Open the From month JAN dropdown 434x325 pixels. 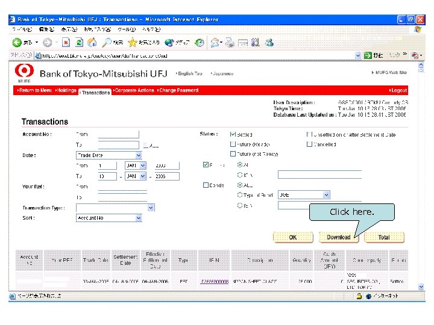coord(143,166)
